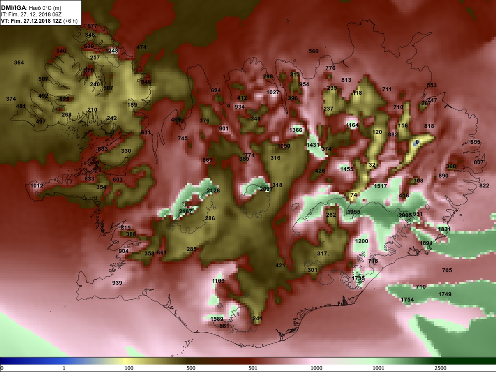Click the map value 1754

[x=407, y=300]
